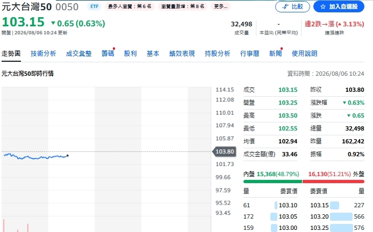View the 行事曆 tab
The height and width of the screenshot is (232, 373).
tap(249, 54)
